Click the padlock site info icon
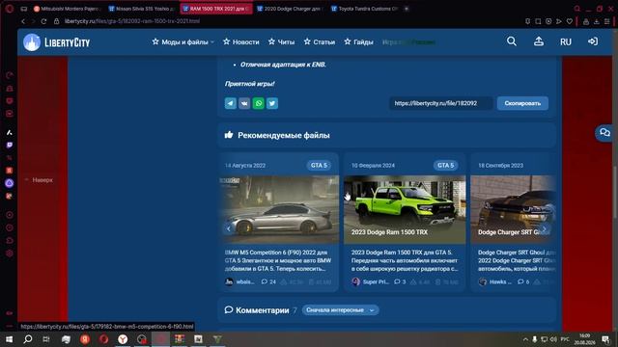 (56, 21)
